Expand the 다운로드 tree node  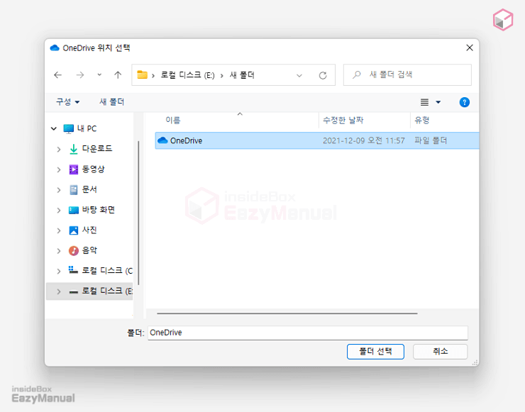[59, 150]
